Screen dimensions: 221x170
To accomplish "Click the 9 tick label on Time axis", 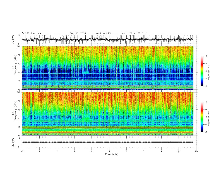I will click(x=179, y=151).
